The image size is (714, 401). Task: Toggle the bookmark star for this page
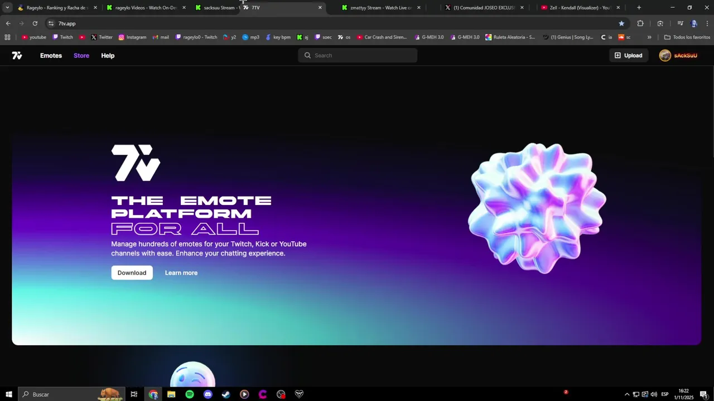point(621,23)
